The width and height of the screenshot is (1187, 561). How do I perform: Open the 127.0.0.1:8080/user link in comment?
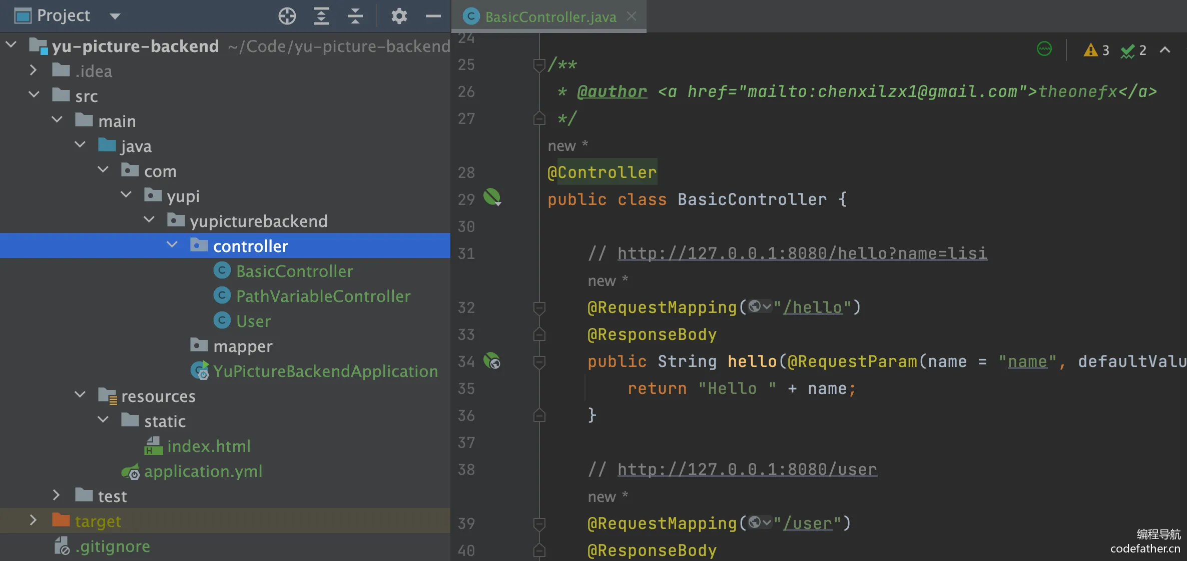click(x=747, y=469)
